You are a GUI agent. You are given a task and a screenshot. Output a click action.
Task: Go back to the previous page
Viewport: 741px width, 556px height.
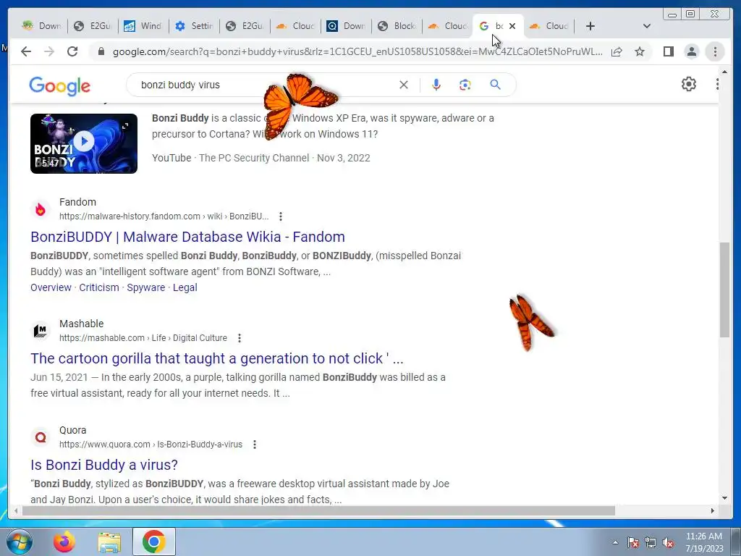(x=26, y=51)
